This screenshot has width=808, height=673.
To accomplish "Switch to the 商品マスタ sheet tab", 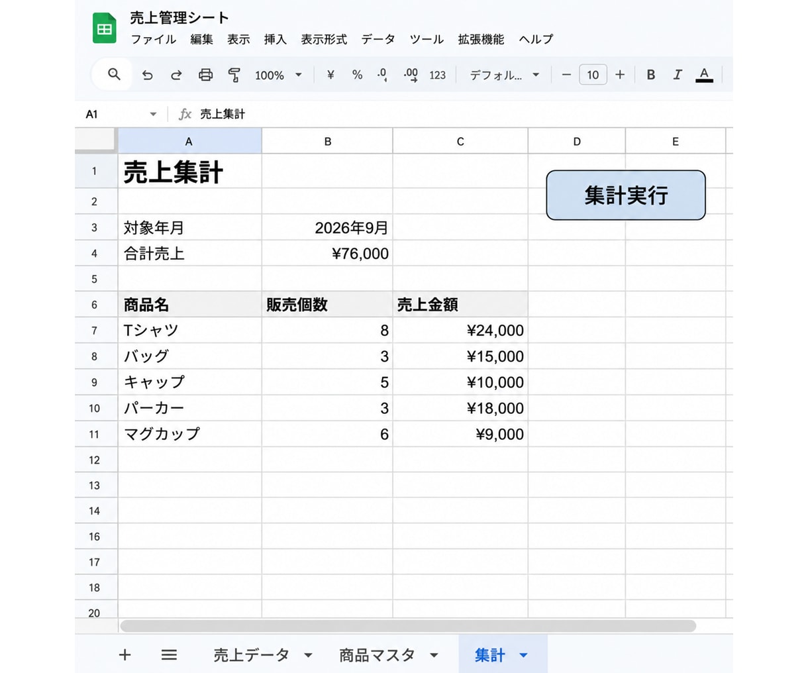I will coord(377,655).
